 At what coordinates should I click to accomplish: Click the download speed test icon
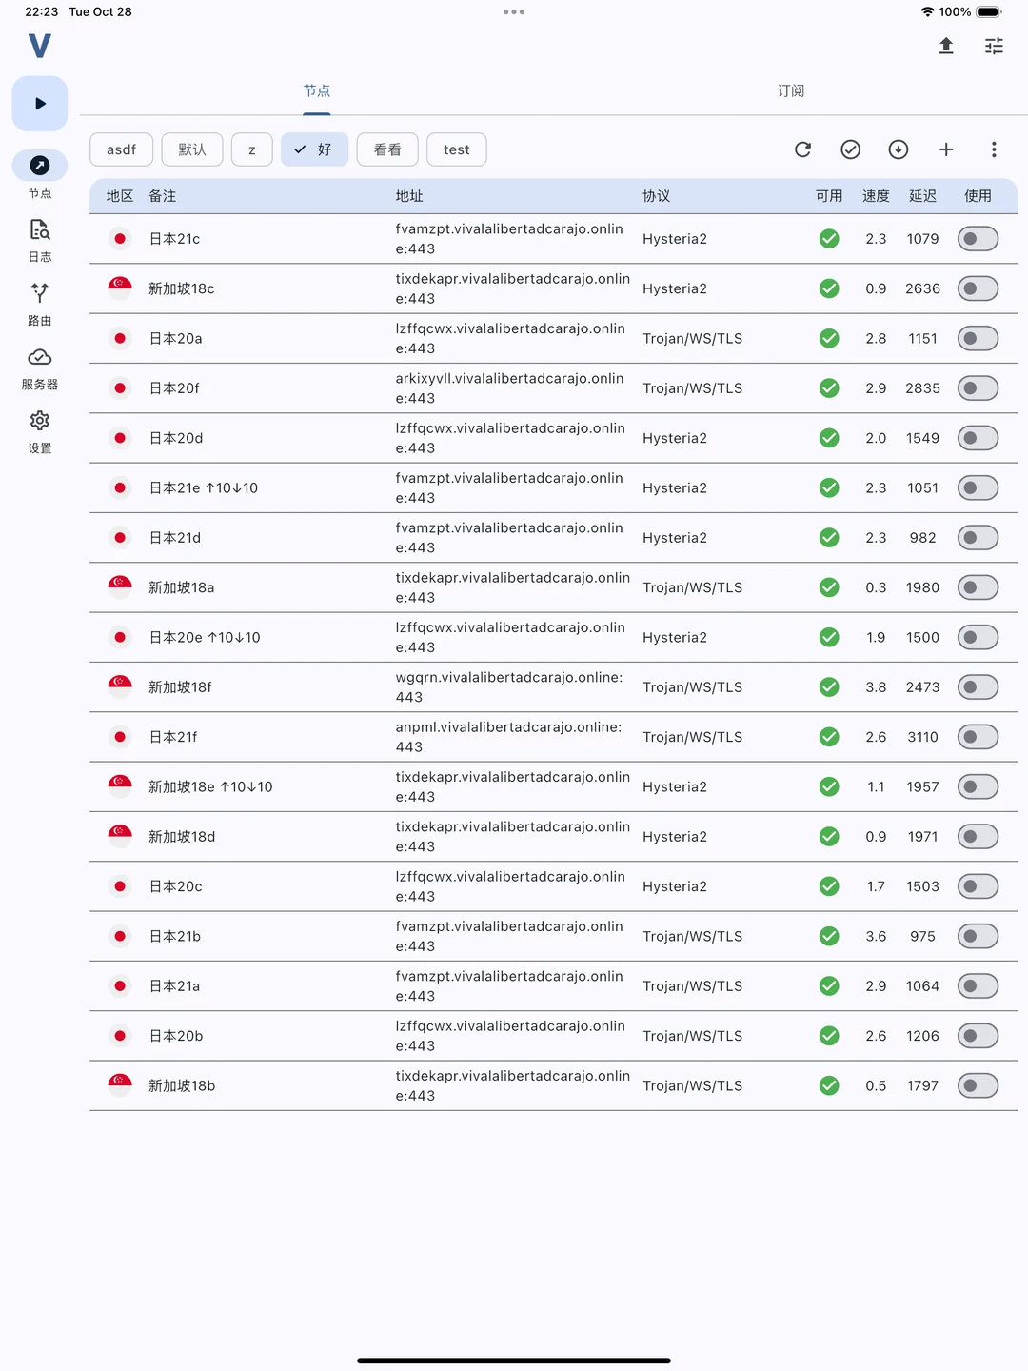pos(899,149)
